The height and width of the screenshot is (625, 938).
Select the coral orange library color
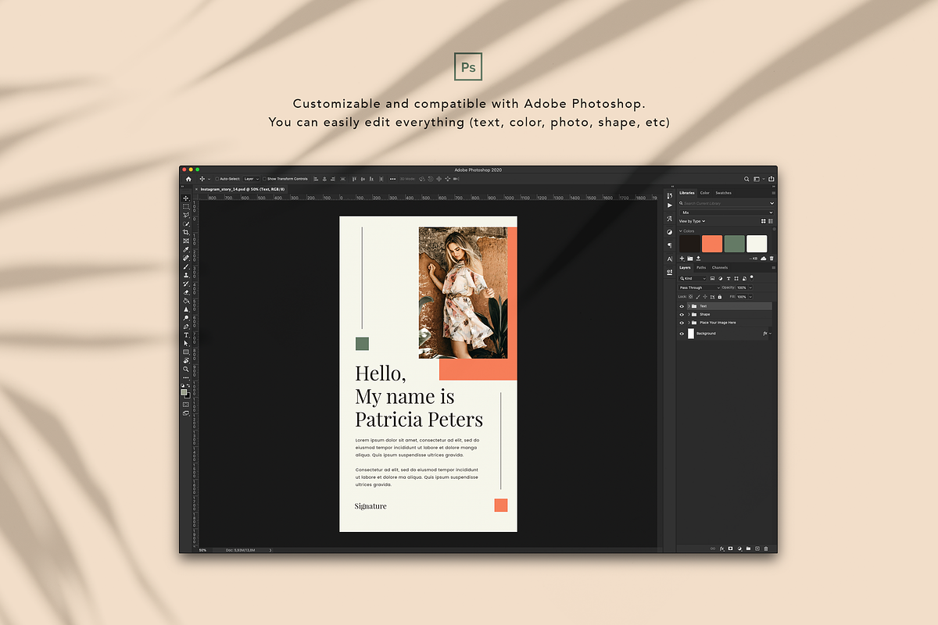pos(712,244)
